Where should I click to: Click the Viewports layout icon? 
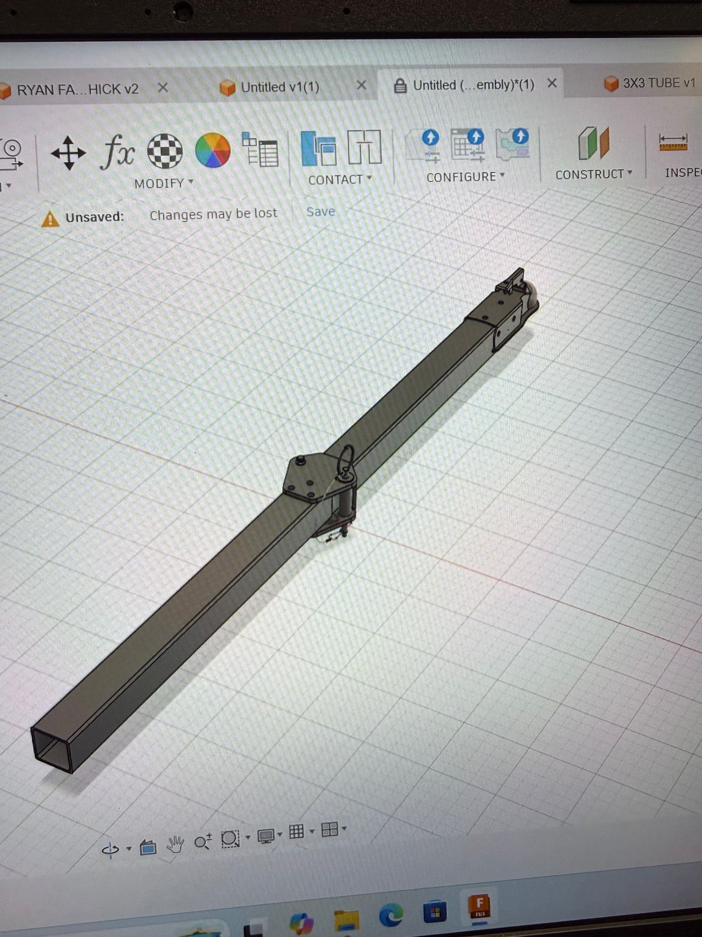[x=329, y=829]
